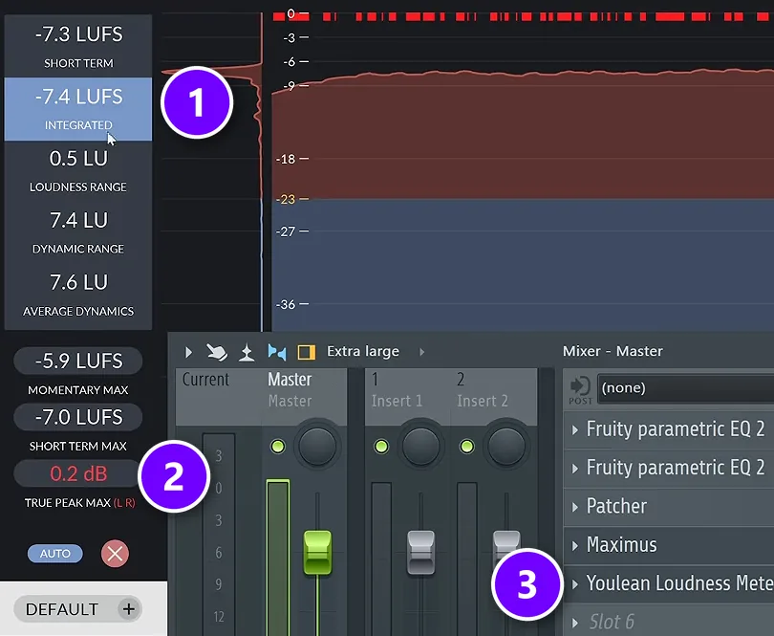Click the red X reset button
Image resolution: width=774 pixels, height=636 pixels.
click(x=115, y=554)
